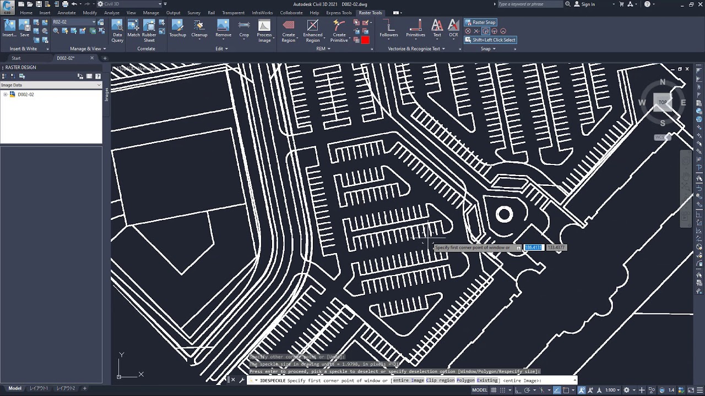Activate the Touchup tool
The image size is (705, 396).
(x=177, y=29)
